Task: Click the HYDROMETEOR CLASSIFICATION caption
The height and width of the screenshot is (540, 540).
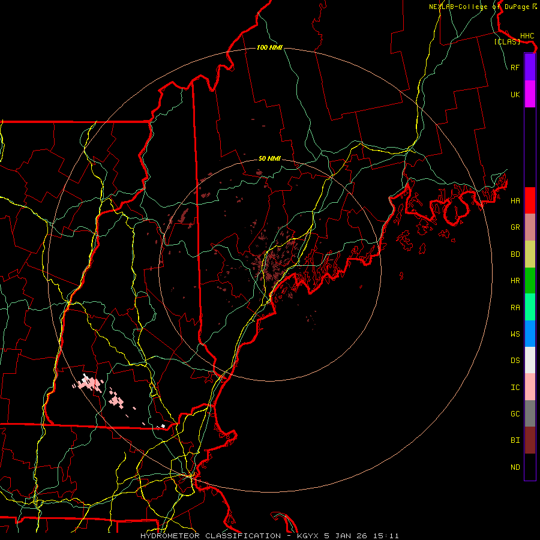Action: [211, 536]
